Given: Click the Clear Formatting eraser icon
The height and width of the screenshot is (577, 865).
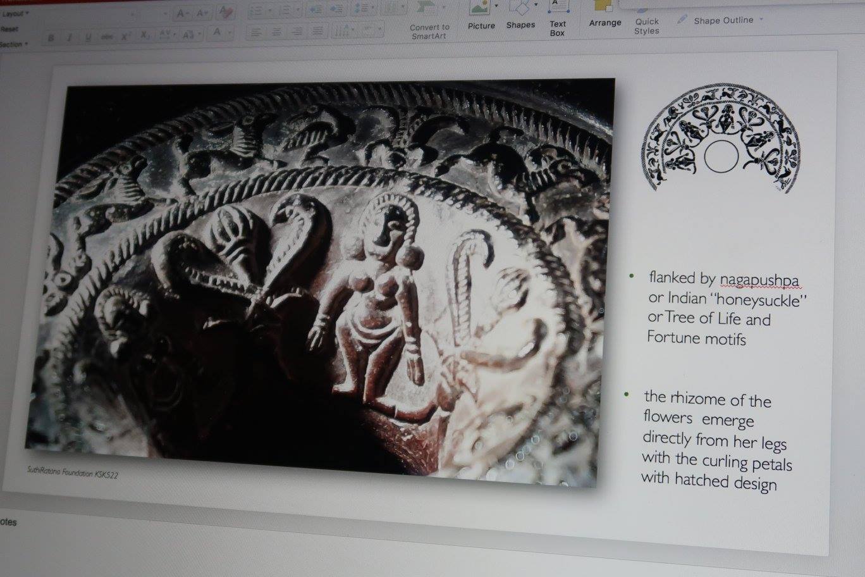Looking at the screenshot, I should click(x=224, y=13).
